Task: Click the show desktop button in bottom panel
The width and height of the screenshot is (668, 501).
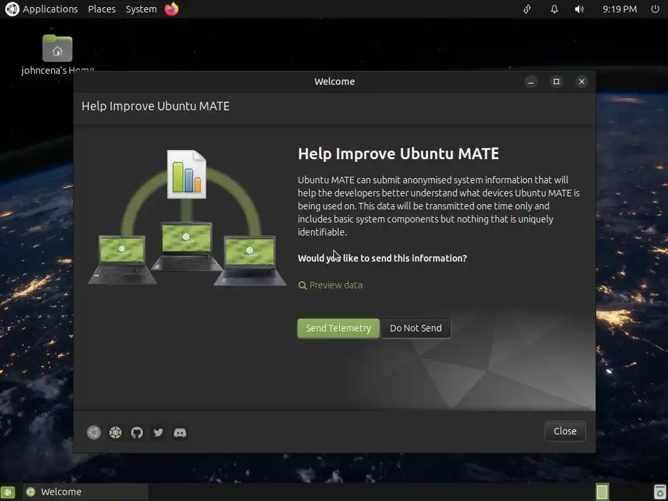Action: (8, 492)
